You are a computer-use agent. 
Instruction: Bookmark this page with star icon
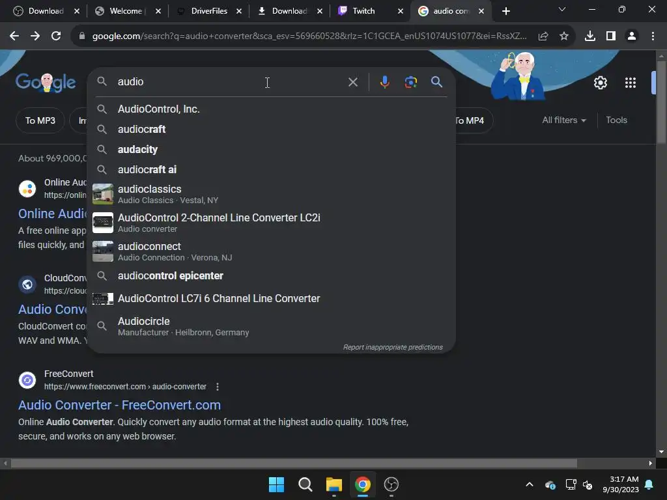click(x=564, y=36)
